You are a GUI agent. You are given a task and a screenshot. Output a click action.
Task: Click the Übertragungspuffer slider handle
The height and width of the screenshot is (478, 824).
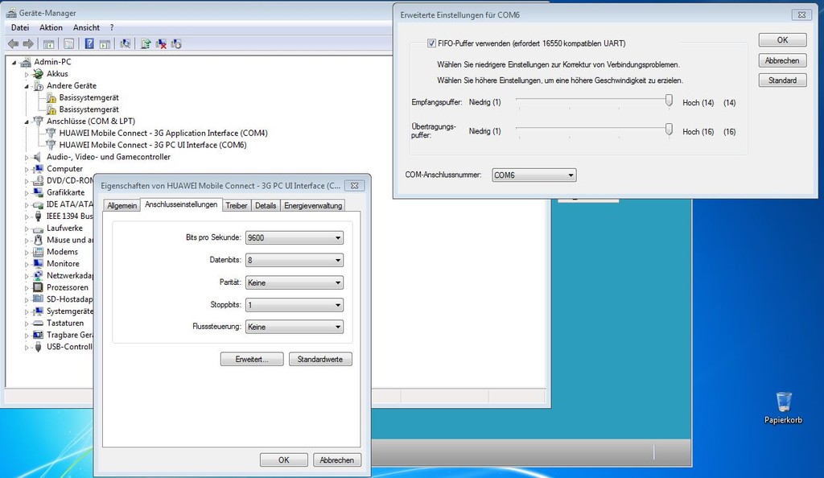coord(669,130)
